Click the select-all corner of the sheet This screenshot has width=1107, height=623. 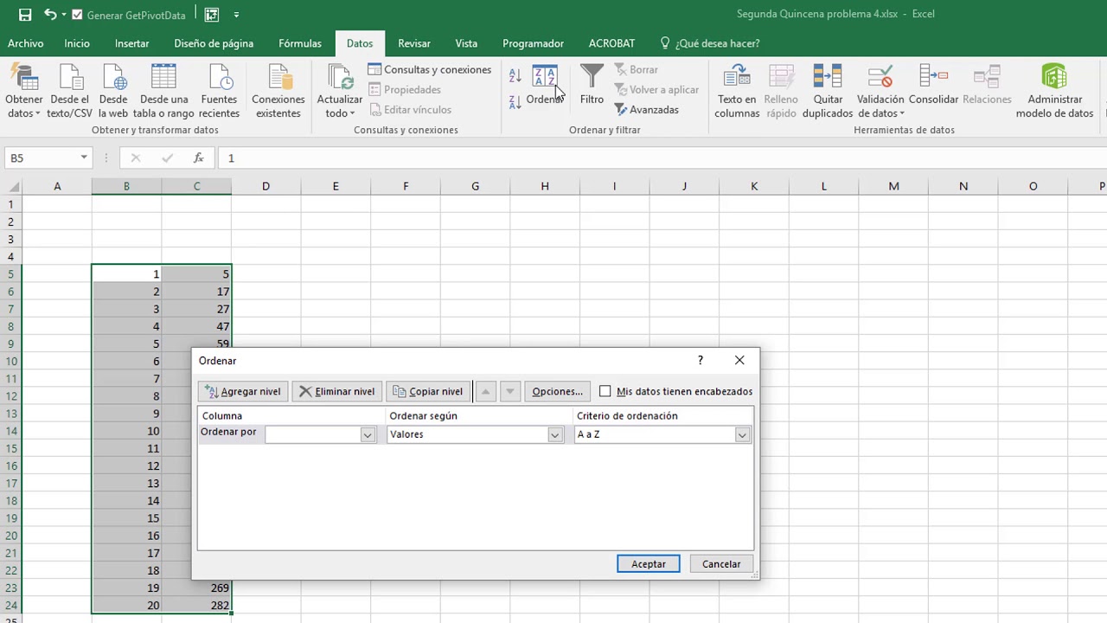[11, 186]
